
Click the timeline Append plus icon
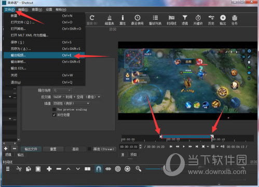coord(49,169)
